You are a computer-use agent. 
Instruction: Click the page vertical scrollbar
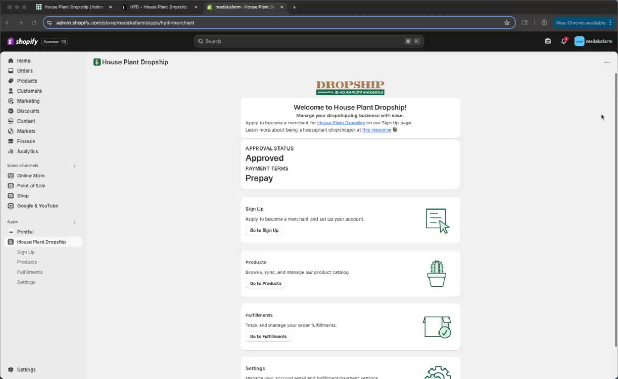click(x=616, y=209)
